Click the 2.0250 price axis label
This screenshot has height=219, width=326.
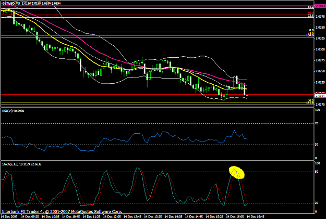(x=320, y=71)
